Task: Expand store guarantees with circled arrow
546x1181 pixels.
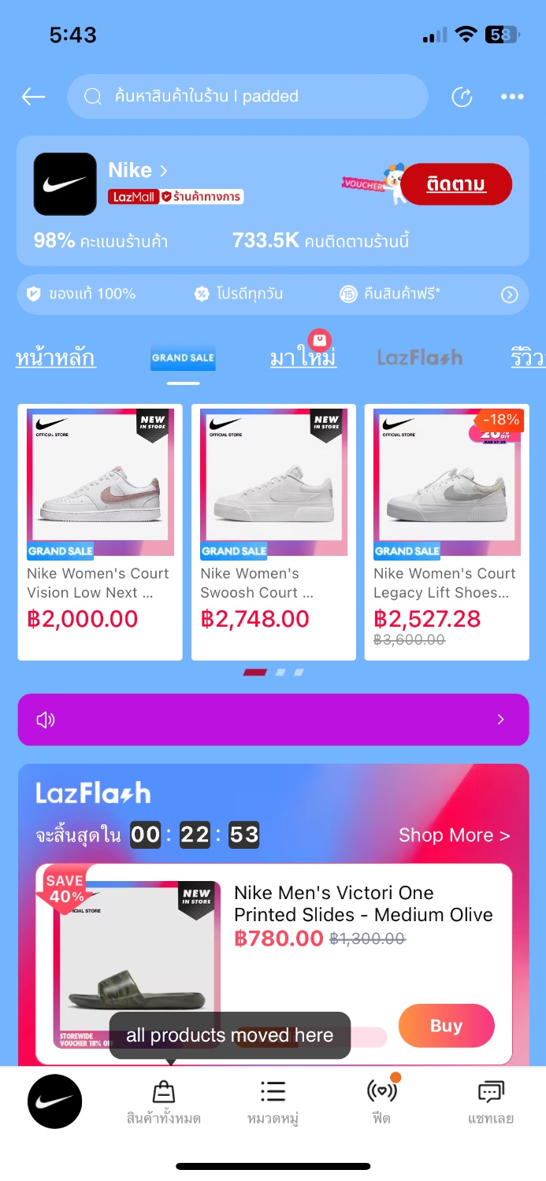Action: [x=510, y=295]
